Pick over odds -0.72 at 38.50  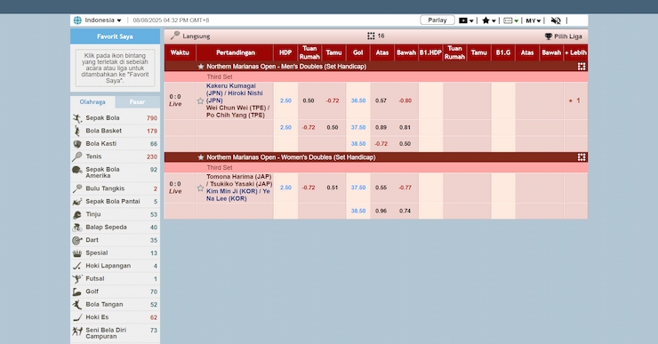(381, 144)
